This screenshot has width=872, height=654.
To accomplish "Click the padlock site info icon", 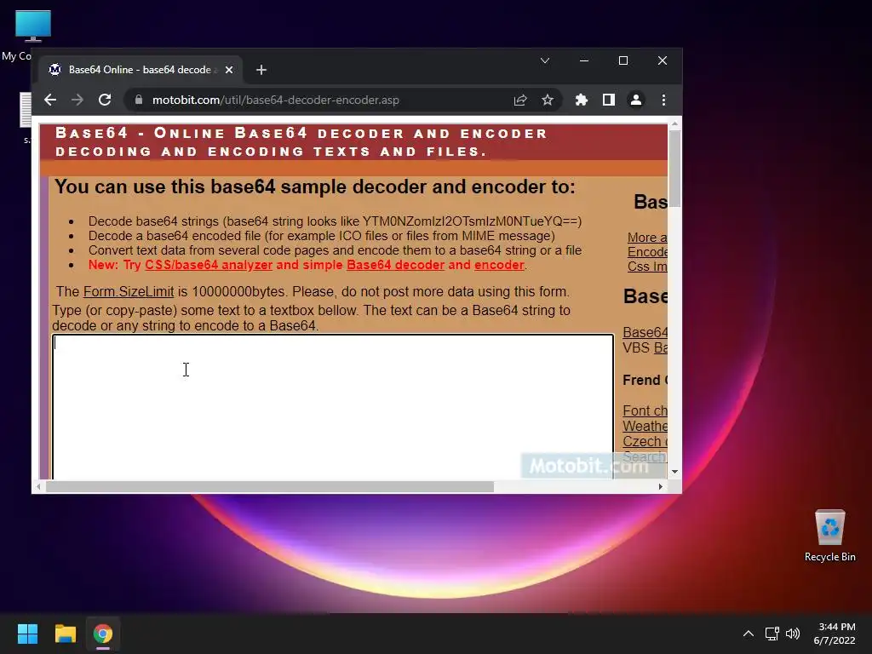I will (139, 100).
